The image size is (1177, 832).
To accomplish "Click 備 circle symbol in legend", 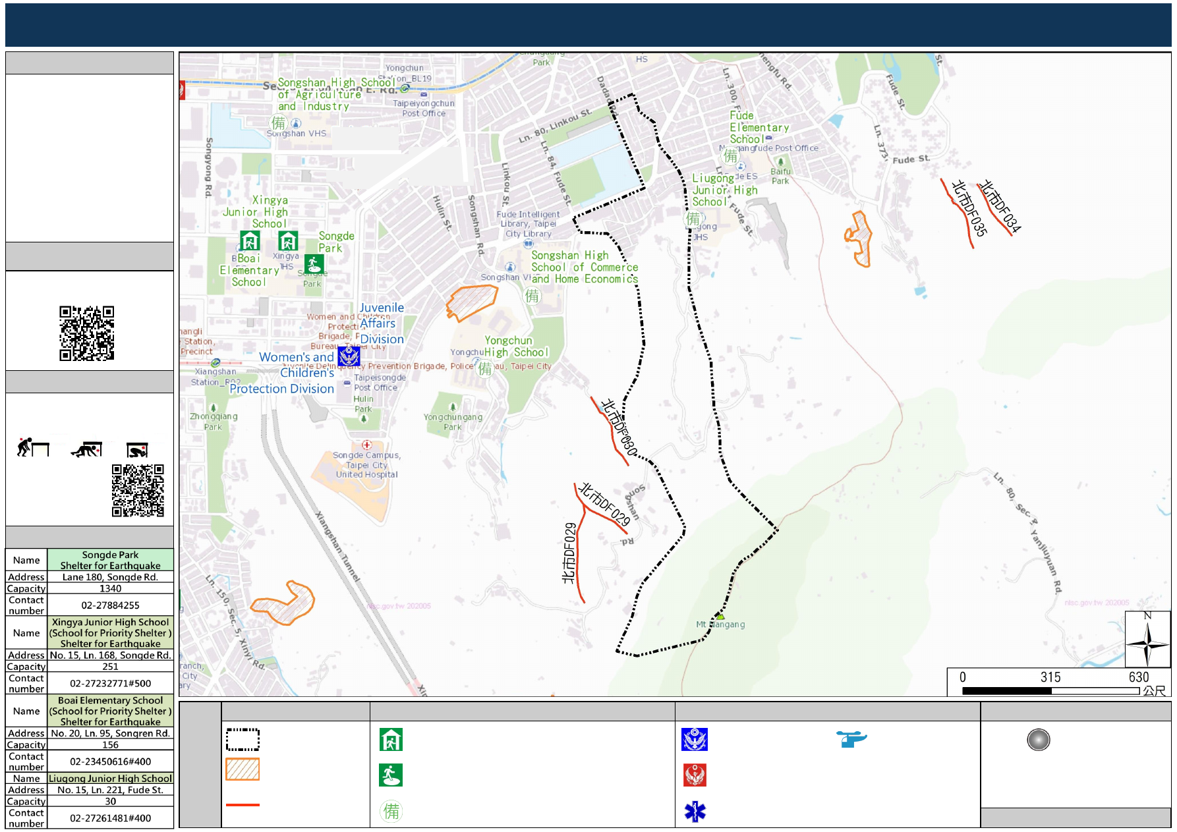I will pyautogui.click(x=391, y=811).
